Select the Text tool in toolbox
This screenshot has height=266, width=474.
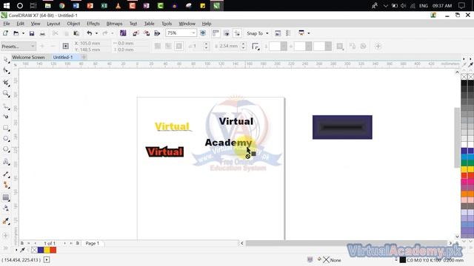click(6, 162)
